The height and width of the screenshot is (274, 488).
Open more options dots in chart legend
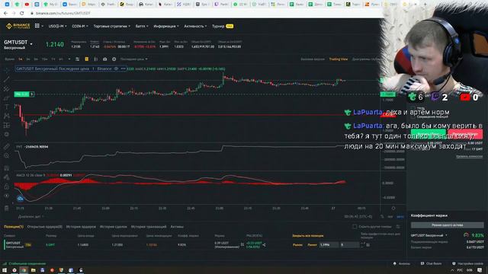coord(124,68)
